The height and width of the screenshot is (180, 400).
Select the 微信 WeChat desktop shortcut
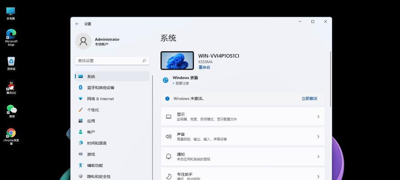[x=12, y=111]
